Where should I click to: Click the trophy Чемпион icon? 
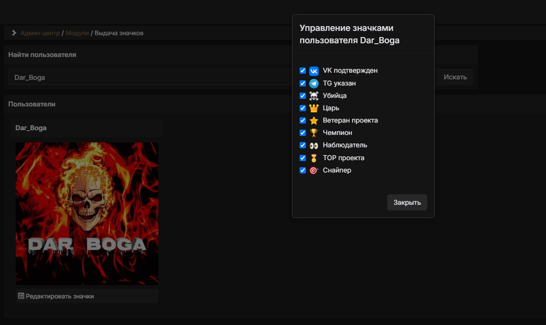point(313,133)
